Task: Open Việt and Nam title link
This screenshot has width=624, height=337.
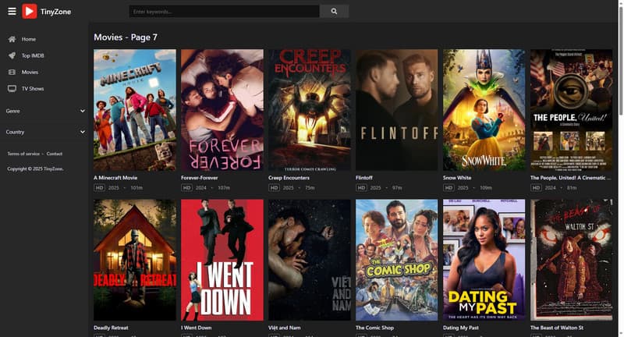Action: tap(285, 328)
